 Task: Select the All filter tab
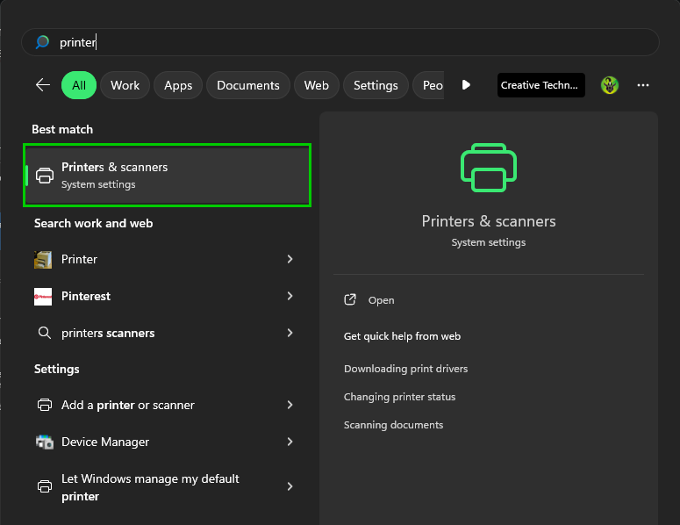click(79, 85)
